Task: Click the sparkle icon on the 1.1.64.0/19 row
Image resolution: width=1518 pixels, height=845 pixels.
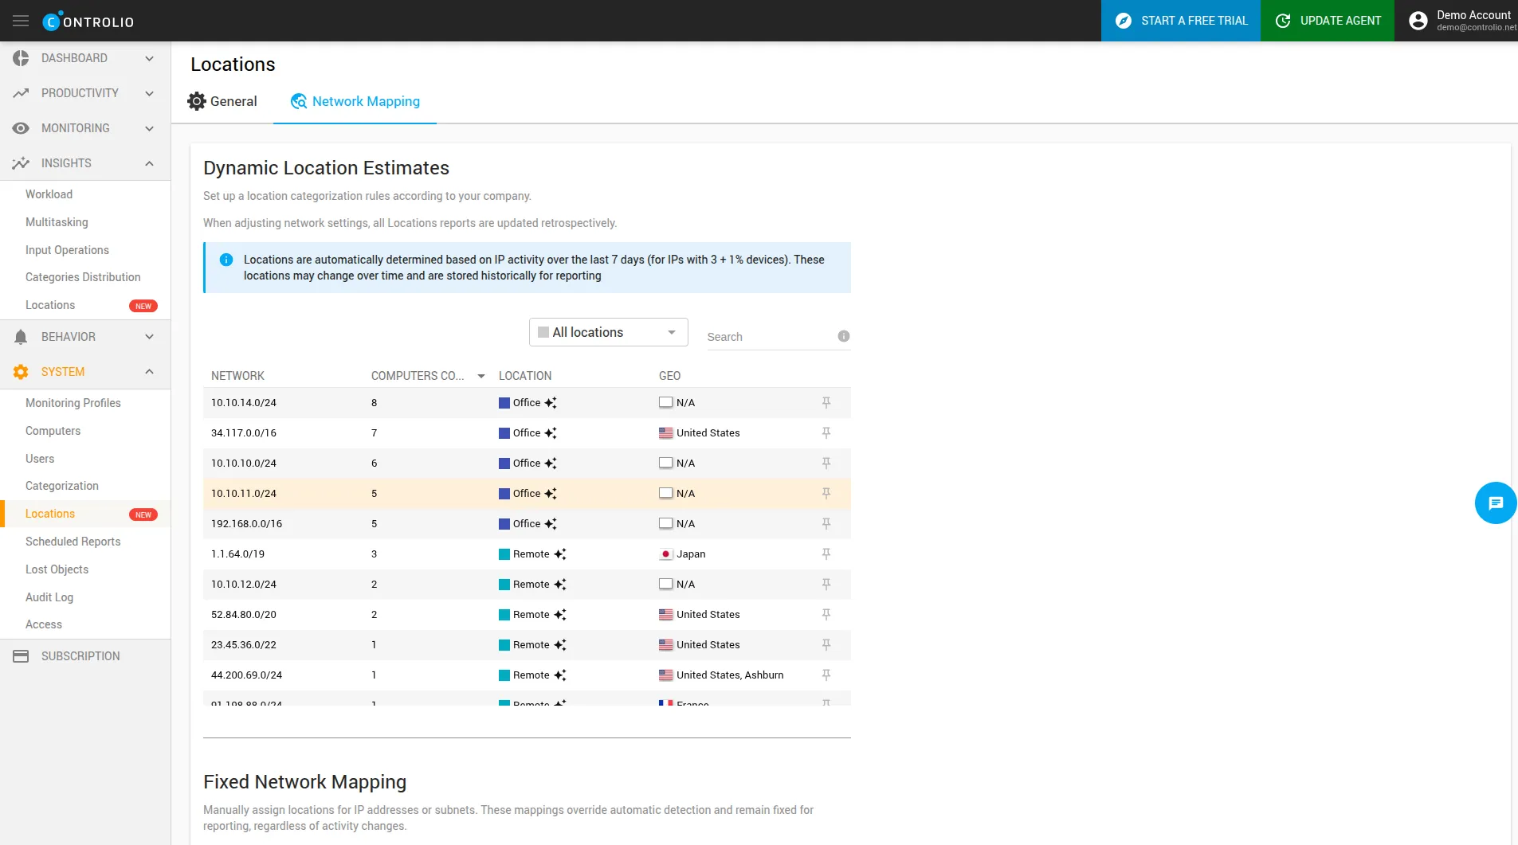Action: (560, 554)
